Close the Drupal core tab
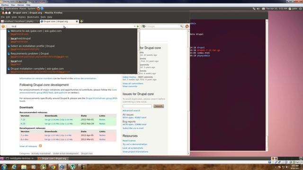Screen dimensions: 303x170 tap(77, 21)
